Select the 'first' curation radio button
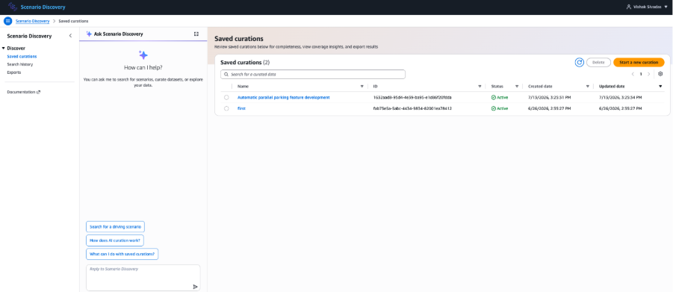 (226, 108)
